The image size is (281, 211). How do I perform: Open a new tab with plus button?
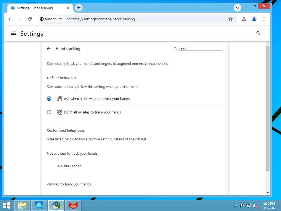[x=79, y=8]
